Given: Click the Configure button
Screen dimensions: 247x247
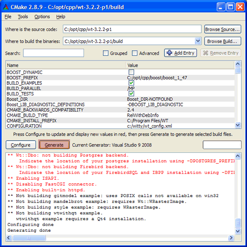Looking at the screenshot, I should pyautogui.click(x=21, y=145).
